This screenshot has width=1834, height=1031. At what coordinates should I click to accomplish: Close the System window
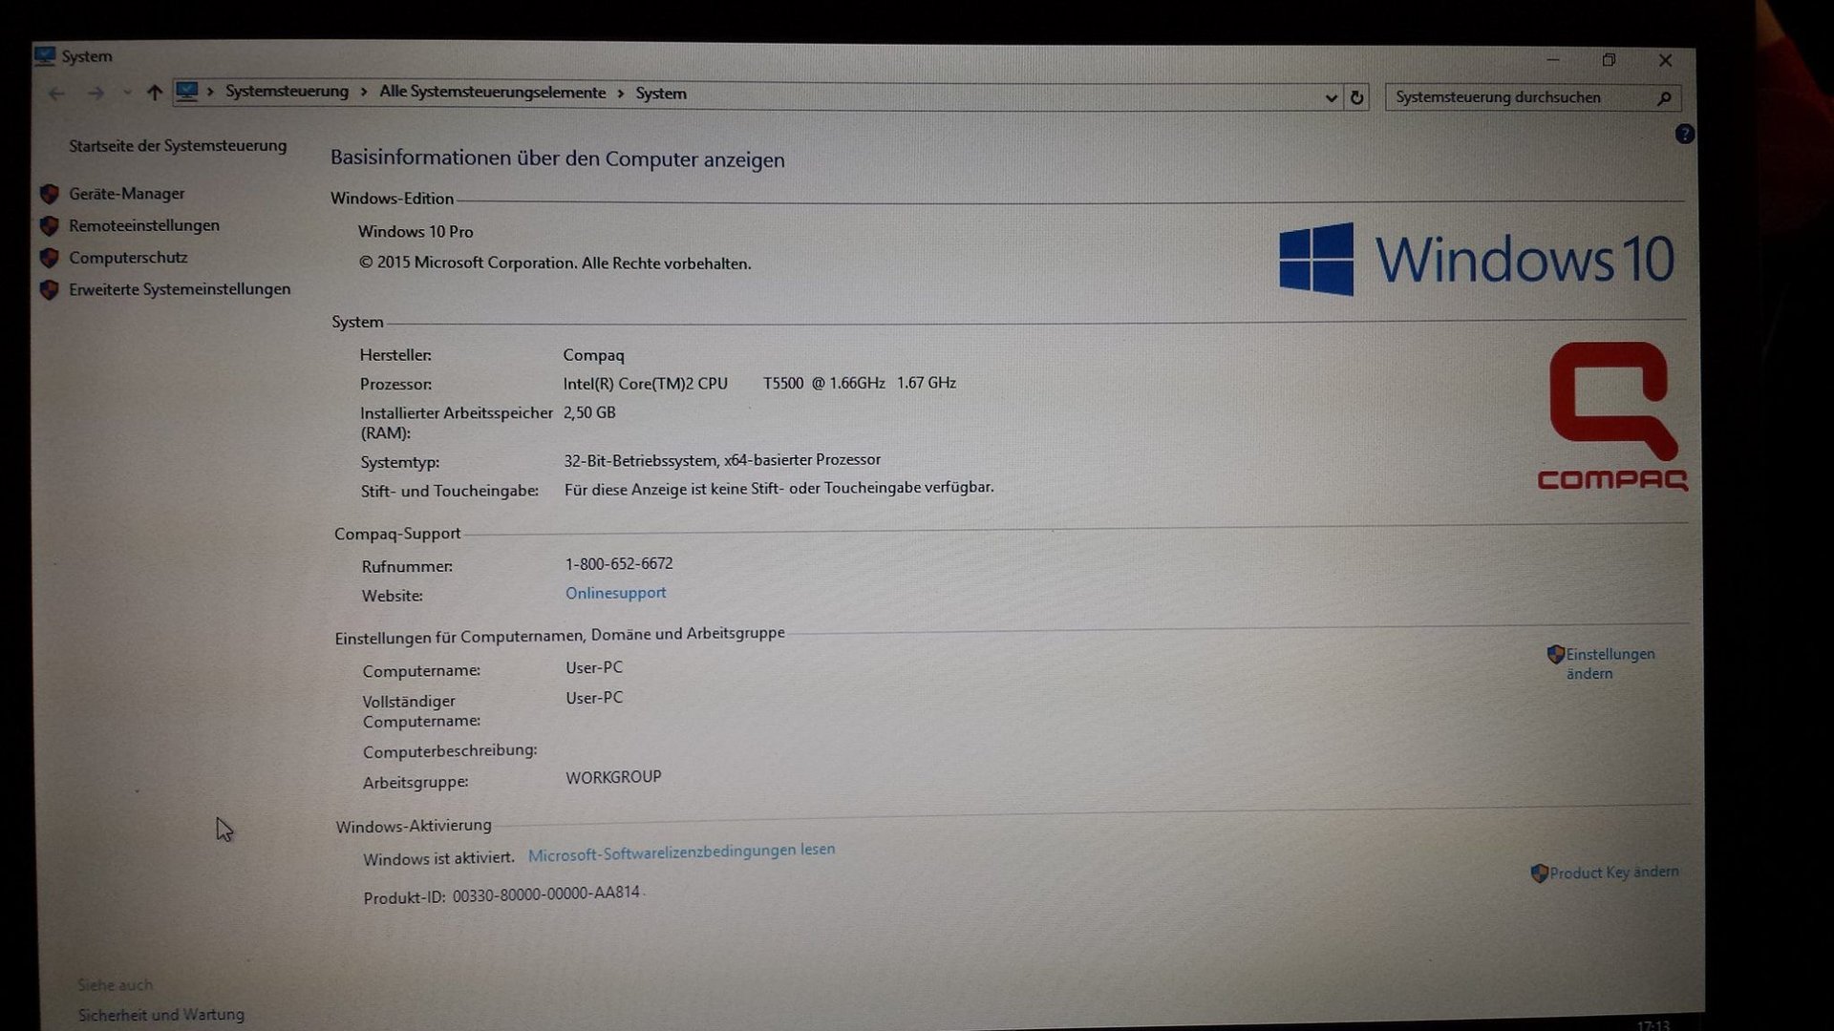(1665, 60)
